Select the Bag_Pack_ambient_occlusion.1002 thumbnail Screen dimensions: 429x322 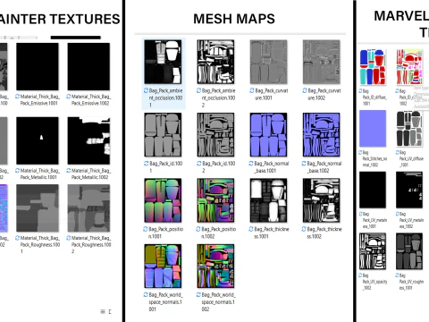point(215,62)
